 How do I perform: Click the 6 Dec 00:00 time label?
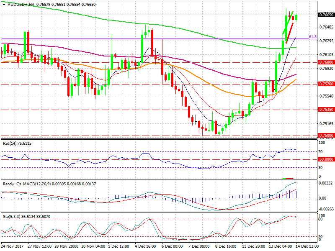172,246
